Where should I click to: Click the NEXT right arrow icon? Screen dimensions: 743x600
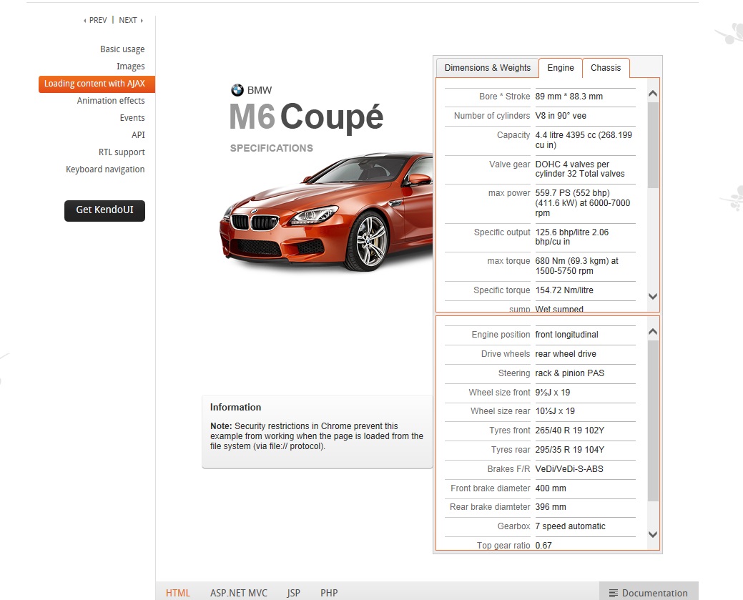[141, 20]
